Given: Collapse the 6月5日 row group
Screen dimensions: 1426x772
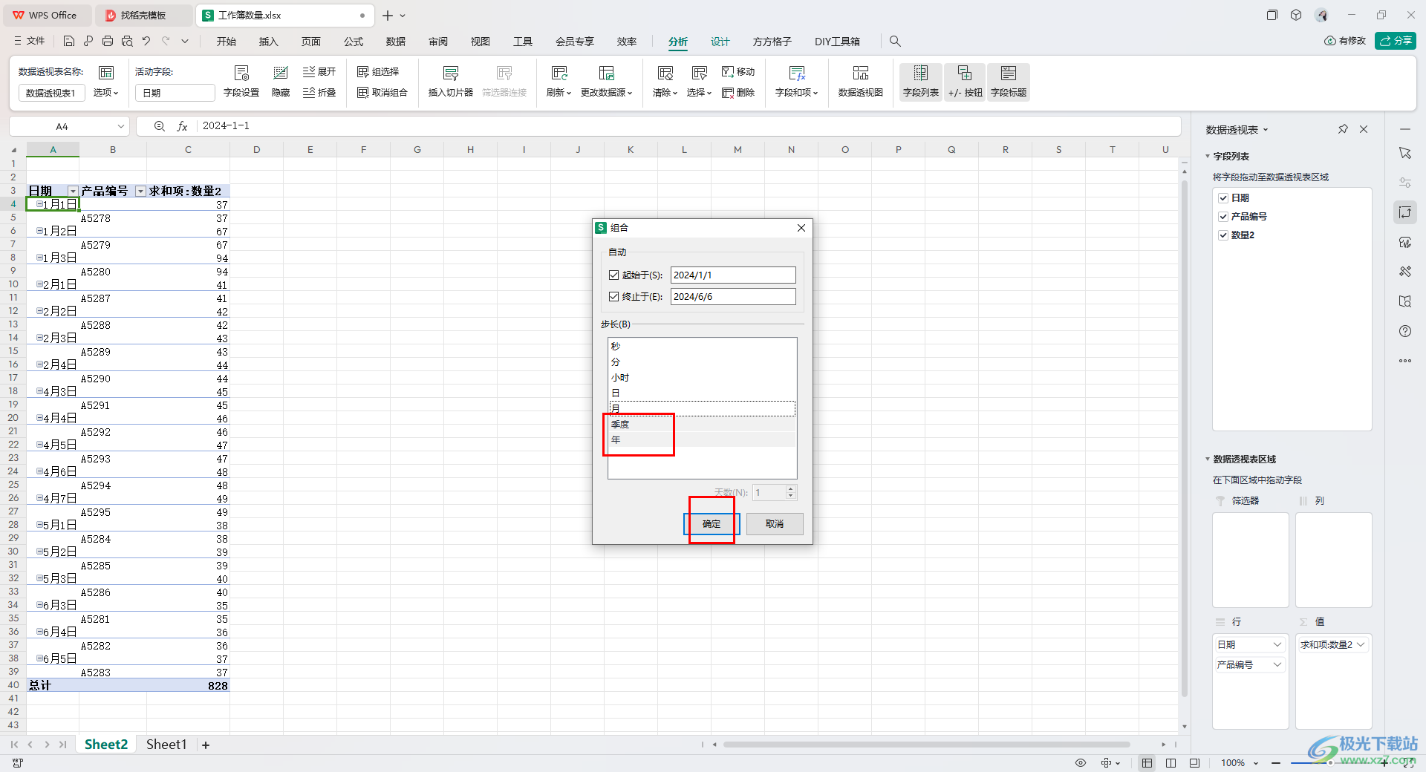Looking at the screenshot, I should 39,658.
